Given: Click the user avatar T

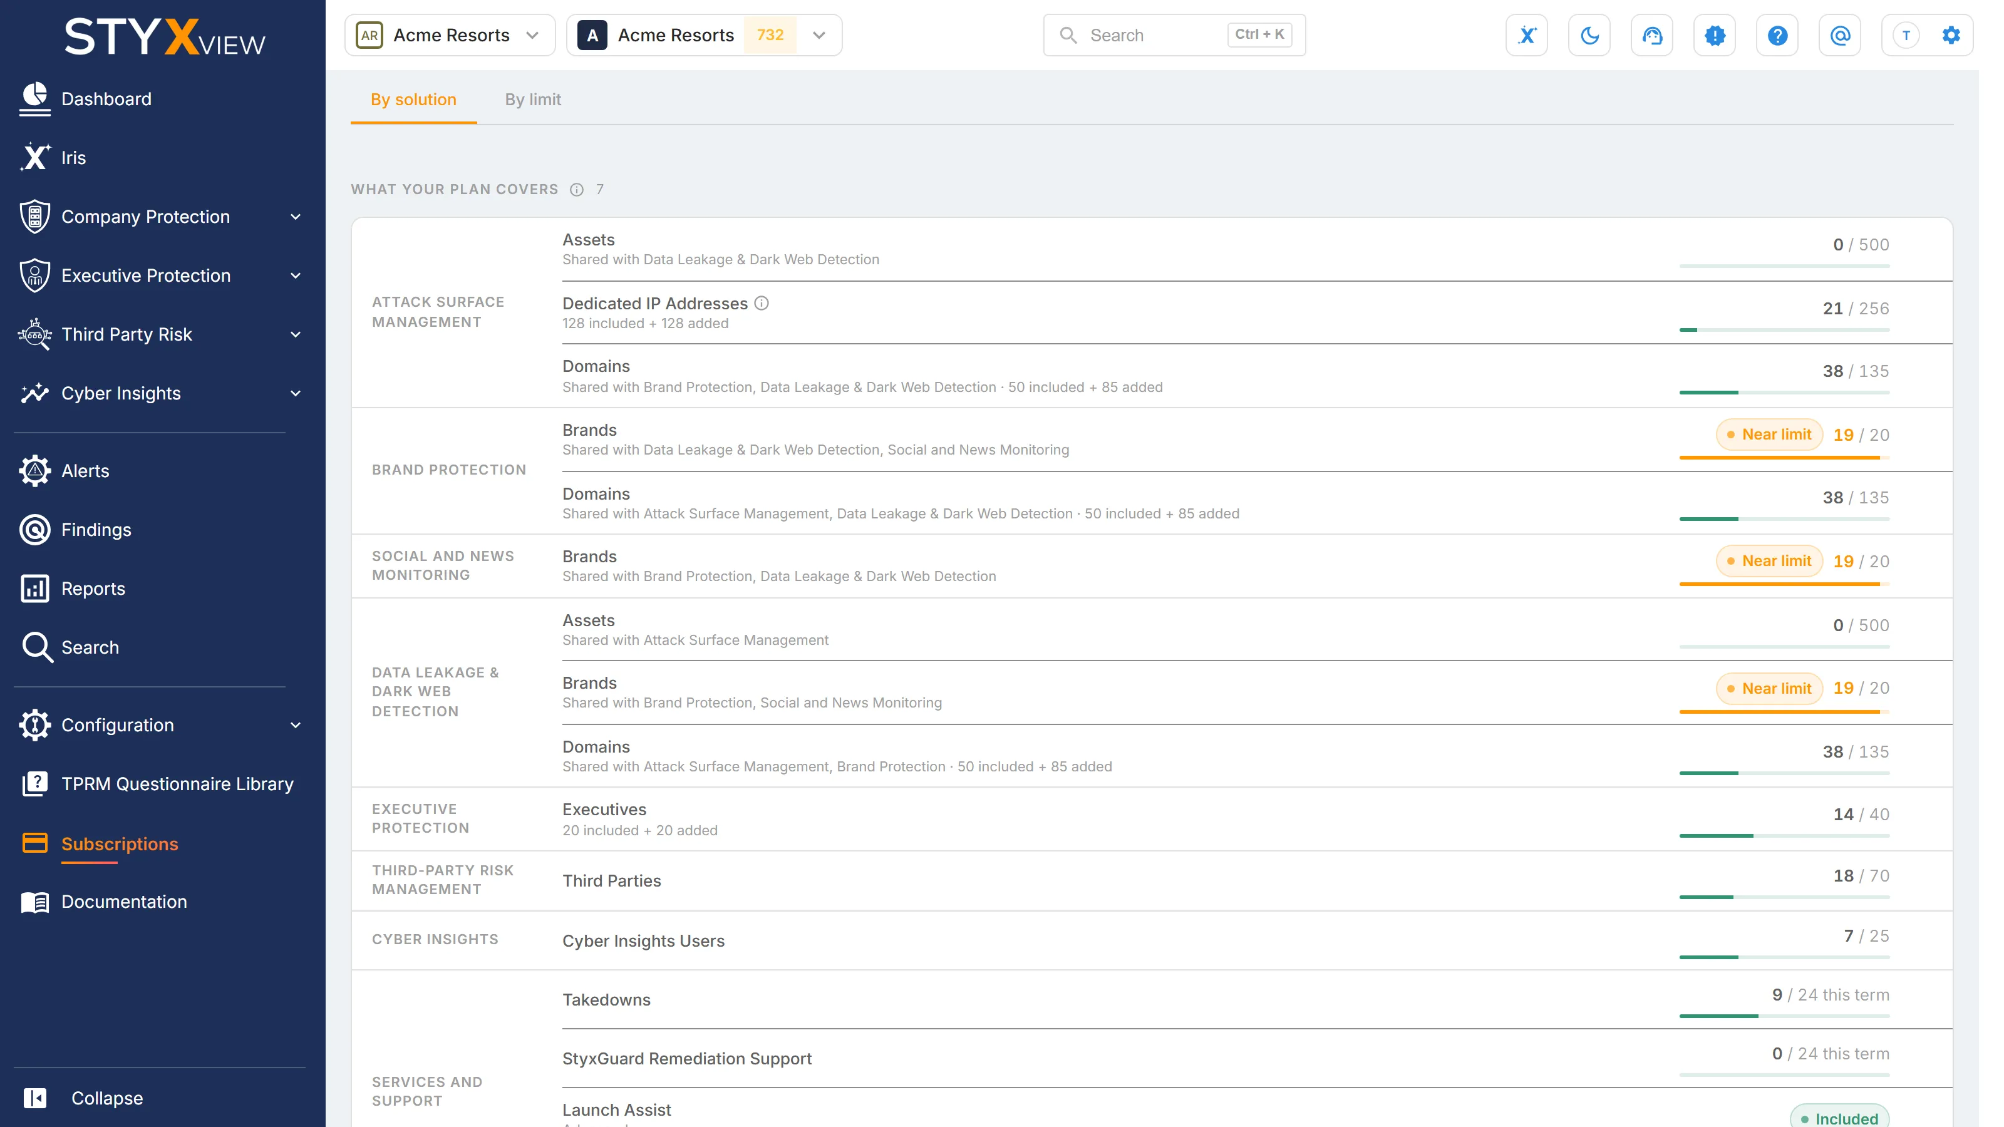Looking at the screenshot, I should click(x=1905, y=35).
